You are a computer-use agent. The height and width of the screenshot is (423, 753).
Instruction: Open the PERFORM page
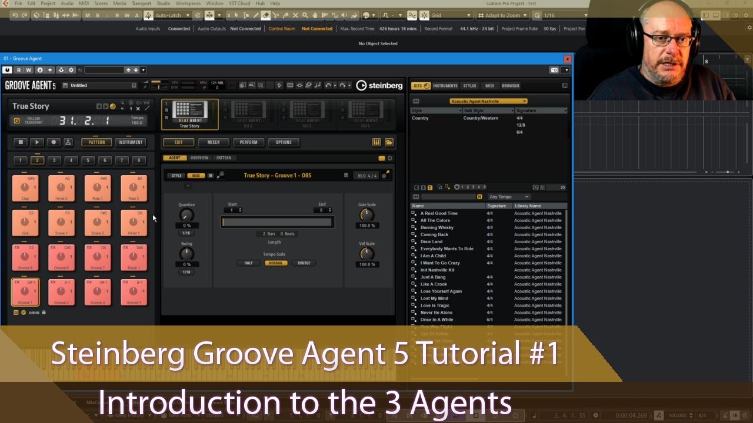pyautogui.click(x=248, y=142)
